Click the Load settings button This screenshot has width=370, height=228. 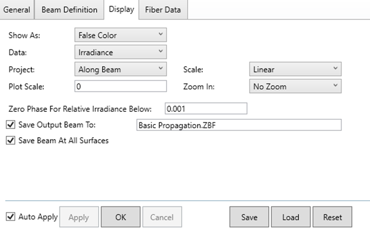290,217
